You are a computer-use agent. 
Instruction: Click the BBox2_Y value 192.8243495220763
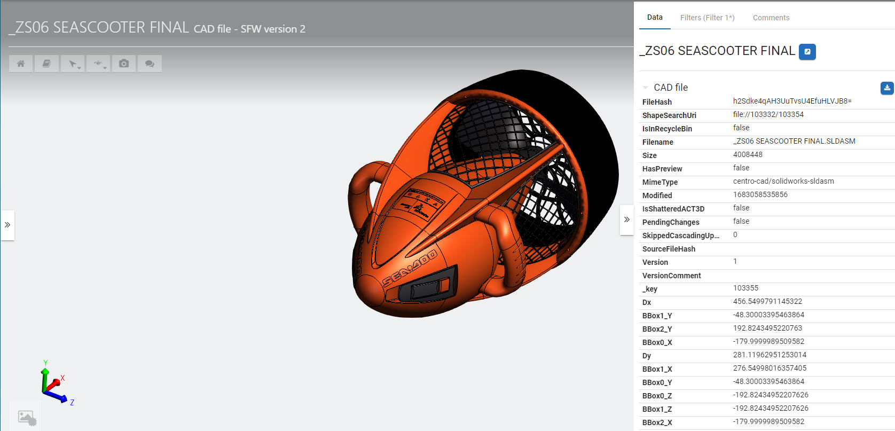point(767,328)
